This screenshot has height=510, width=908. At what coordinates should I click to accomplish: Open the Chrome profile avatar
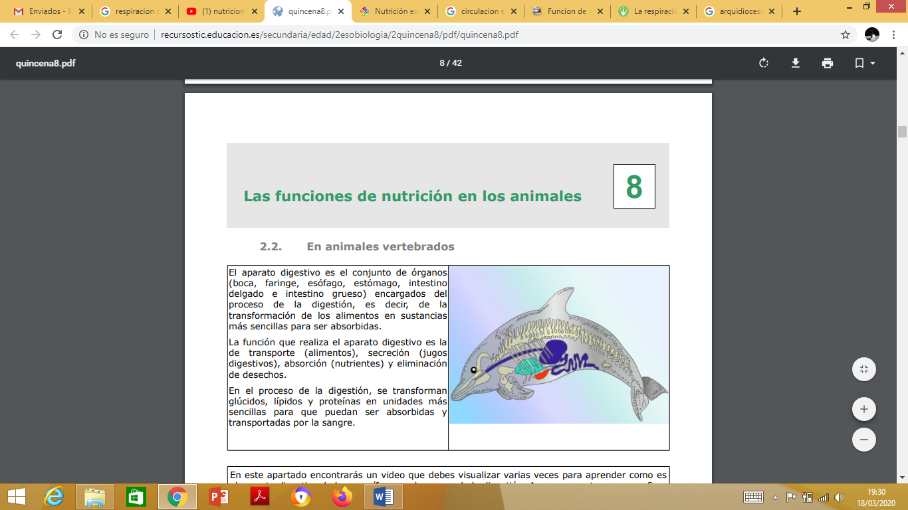click(x=872, y=35)
